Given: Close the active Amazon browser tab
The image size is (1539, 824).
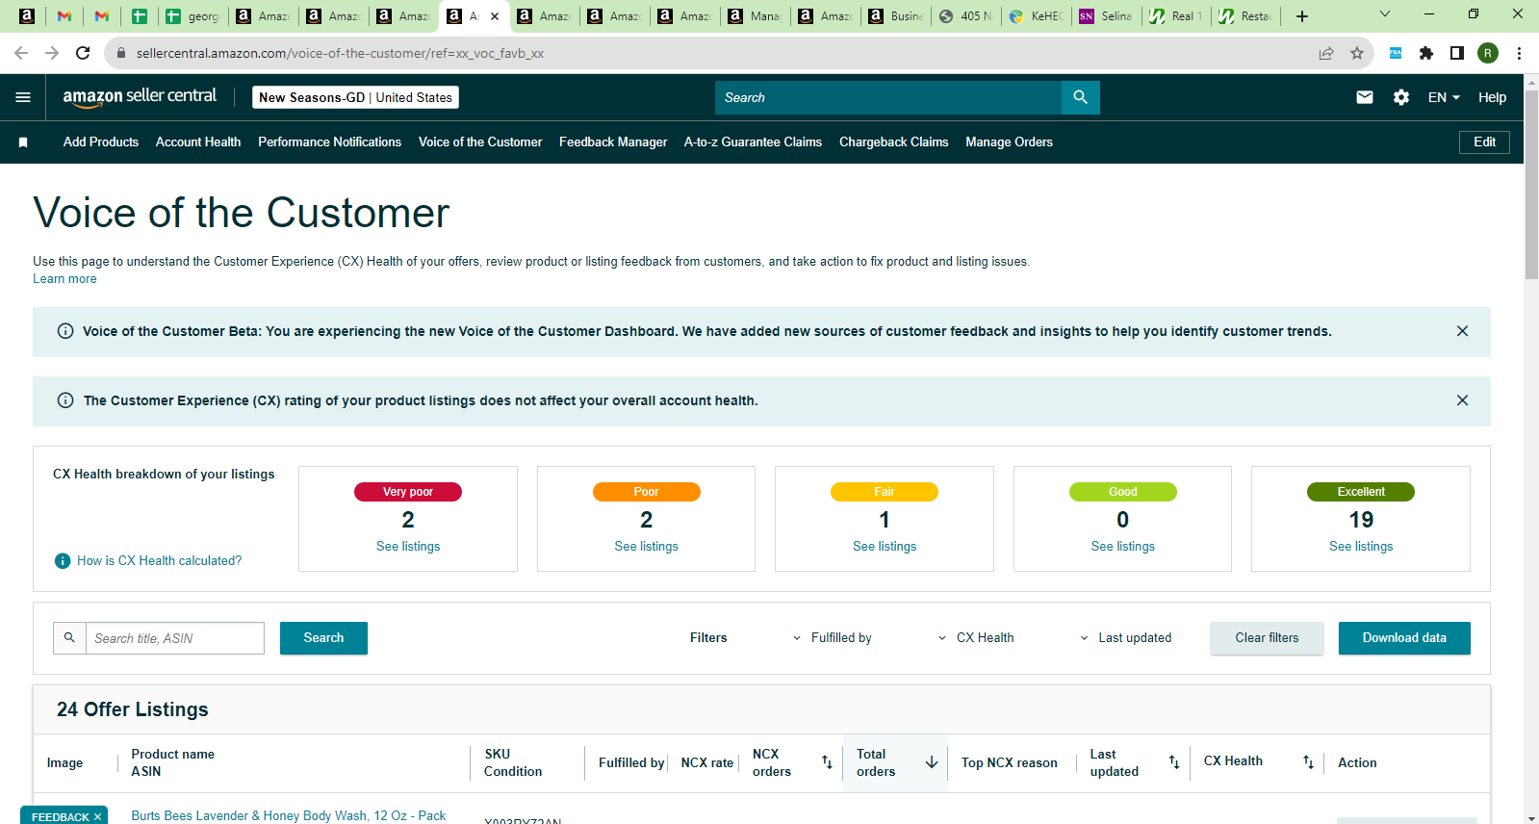Looking at the screenshot, I should point(495,16).
